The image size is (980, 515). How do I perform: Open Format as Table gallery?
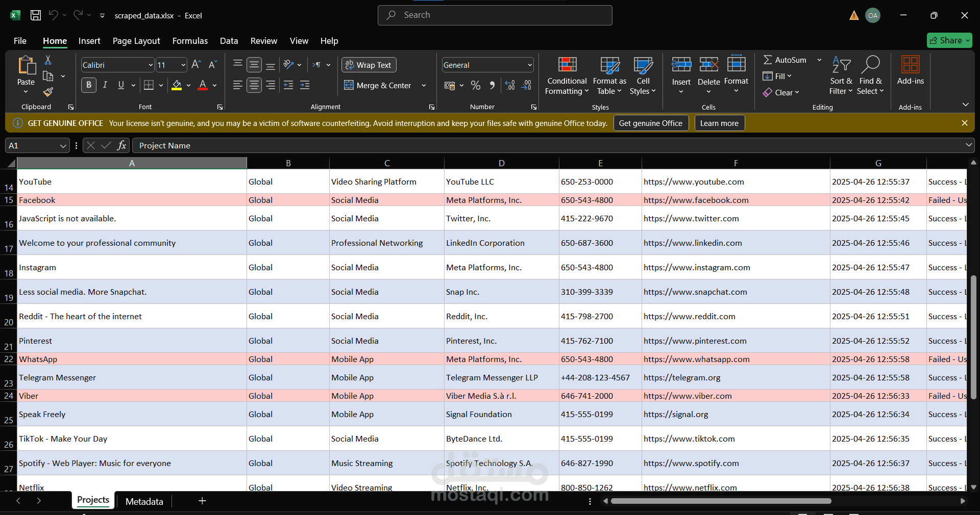[x=609, y=76]
